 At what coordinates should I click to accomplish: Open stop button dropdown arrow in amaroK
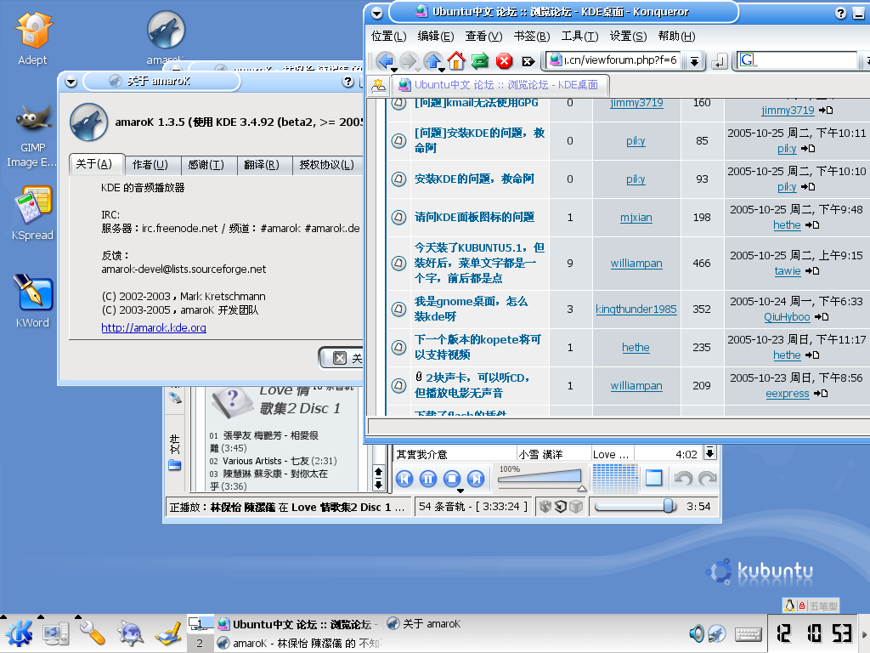pyautogui.click(x=460, y=491)
